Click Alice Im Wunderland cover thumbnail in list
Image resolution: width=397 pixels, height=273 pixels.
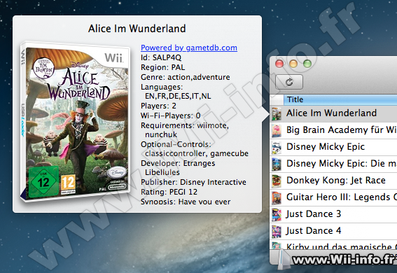tap(277, 113)
